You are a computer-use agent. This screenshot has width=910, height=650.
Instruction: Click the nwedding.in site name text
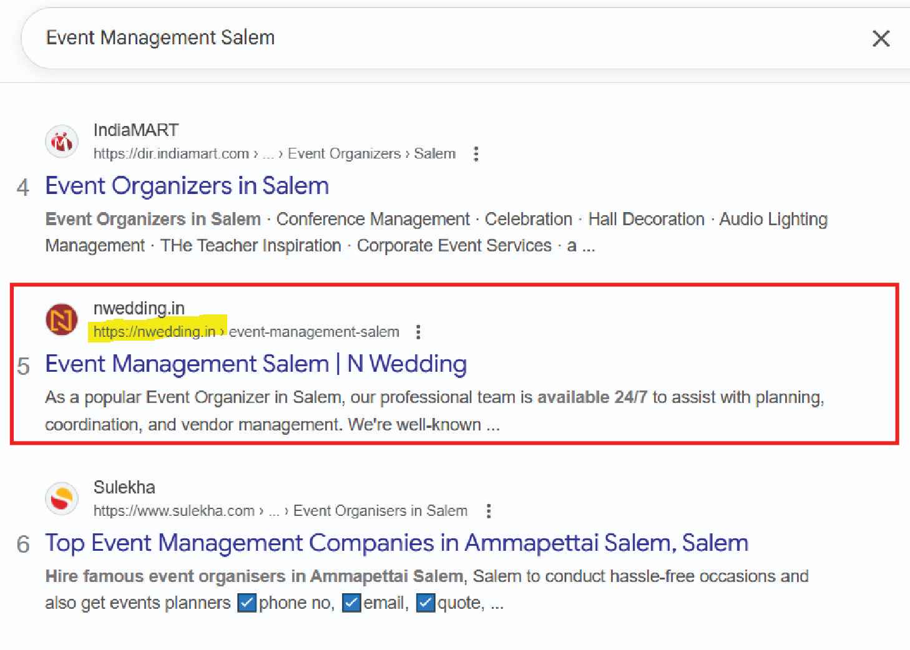click(139, 308)
